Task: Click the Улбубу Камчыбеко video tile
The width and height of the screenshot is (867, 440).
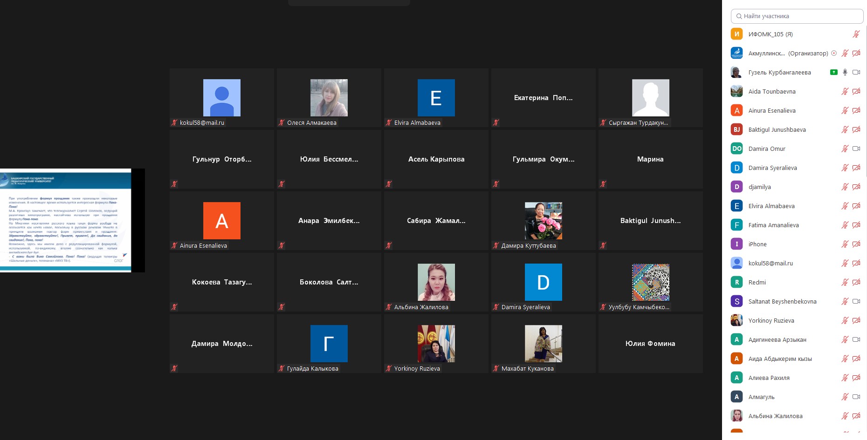Action: coord(650,282)
